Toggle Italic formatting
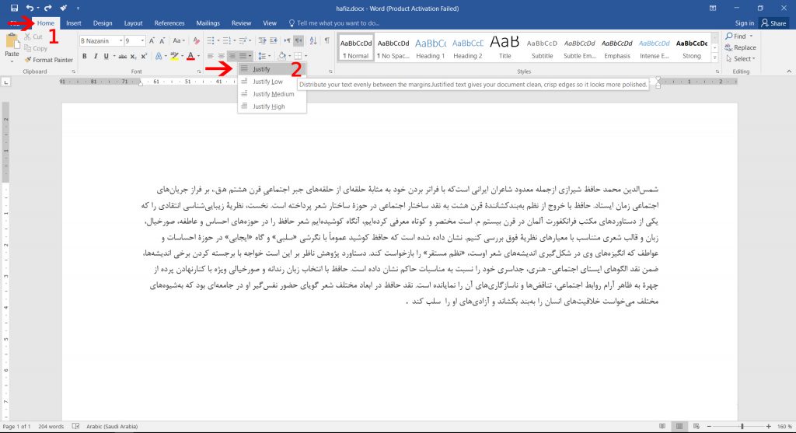This screenshot has width=796, height=433. coord(95,56)
